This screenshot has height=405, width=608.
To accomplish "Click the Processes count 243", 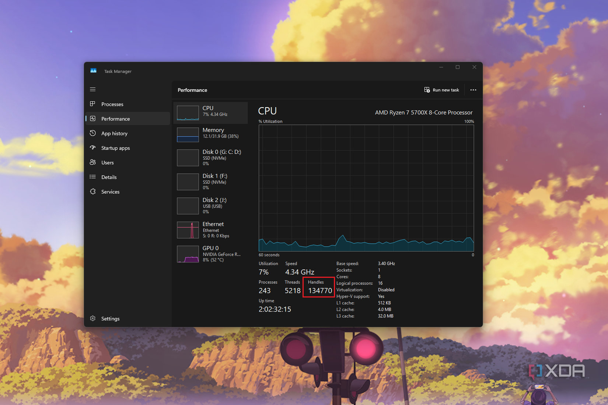I will [x=265, y=290].
